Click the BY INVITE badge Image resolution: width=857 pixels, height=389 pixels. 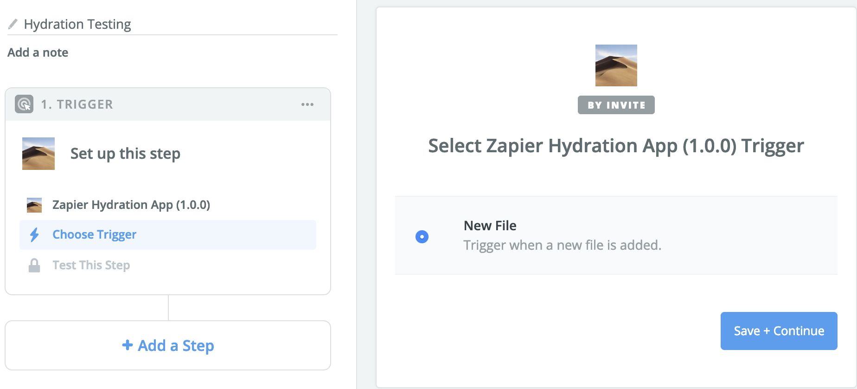[616, 105]
